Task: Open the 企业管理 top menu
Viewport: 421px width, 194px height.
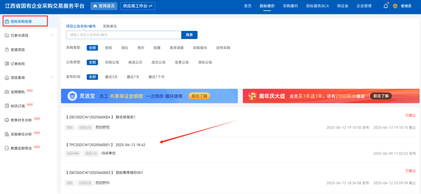Action: pos(364,6)
